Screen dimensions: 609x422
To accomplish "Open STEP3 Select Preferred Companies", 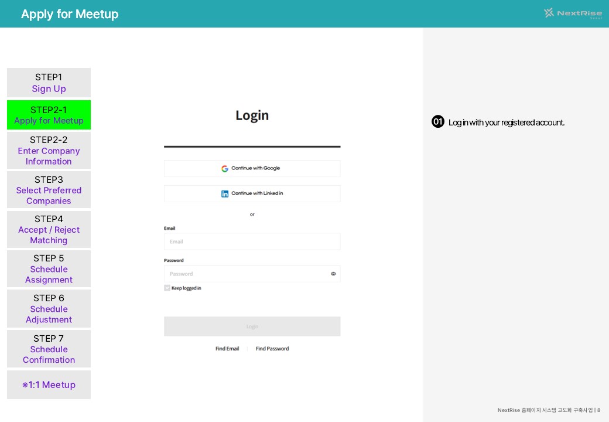I will pos(49,190).
